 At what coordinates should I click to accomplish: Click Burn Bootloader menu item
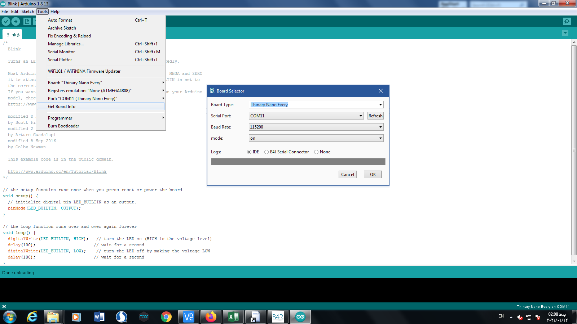click(101, 126)
